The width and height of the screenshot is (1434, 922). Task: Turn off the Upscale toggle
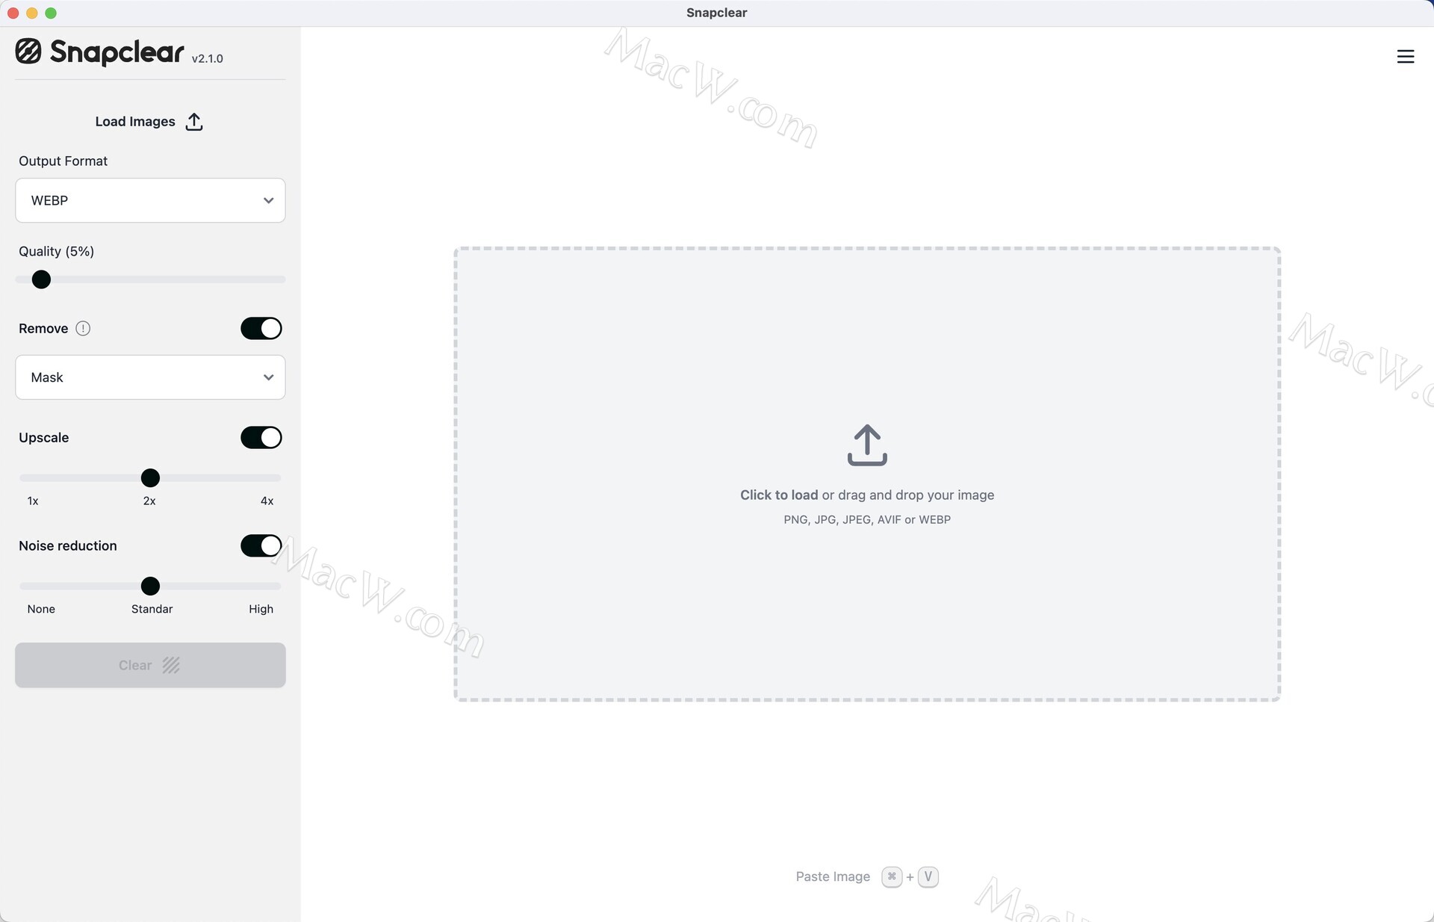point(261,437)
